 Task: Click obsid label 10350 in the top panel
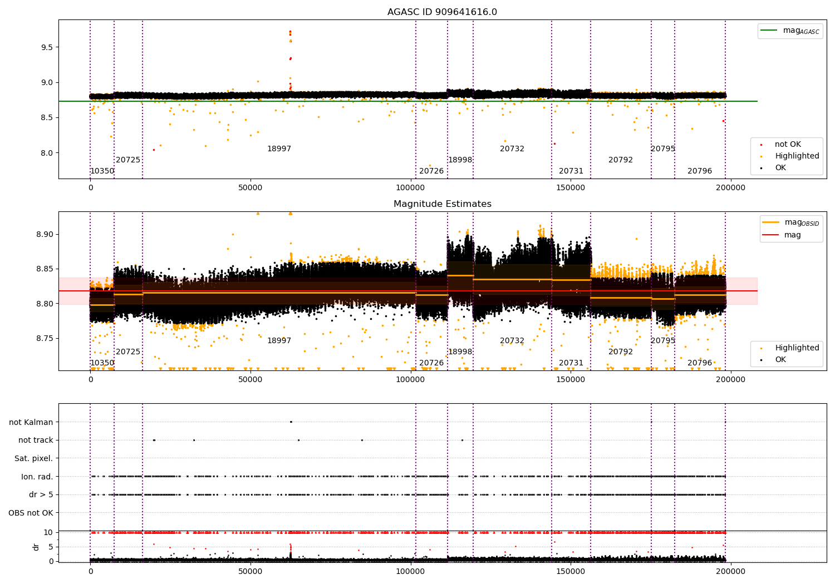pyautogui.click(x=102, y=171)
